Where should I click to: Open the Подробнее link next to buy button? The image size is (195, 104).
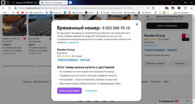pyautogui.click(x=91, y=91)
